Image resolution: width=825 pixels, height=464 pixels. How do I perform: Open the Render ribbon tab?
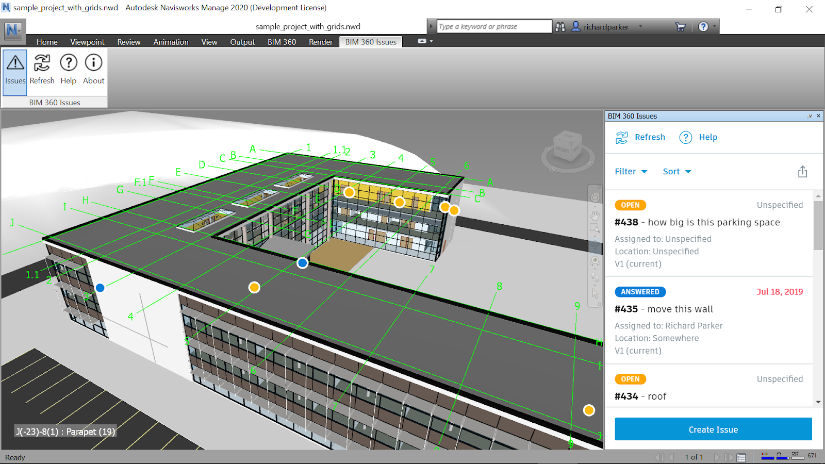320,42
